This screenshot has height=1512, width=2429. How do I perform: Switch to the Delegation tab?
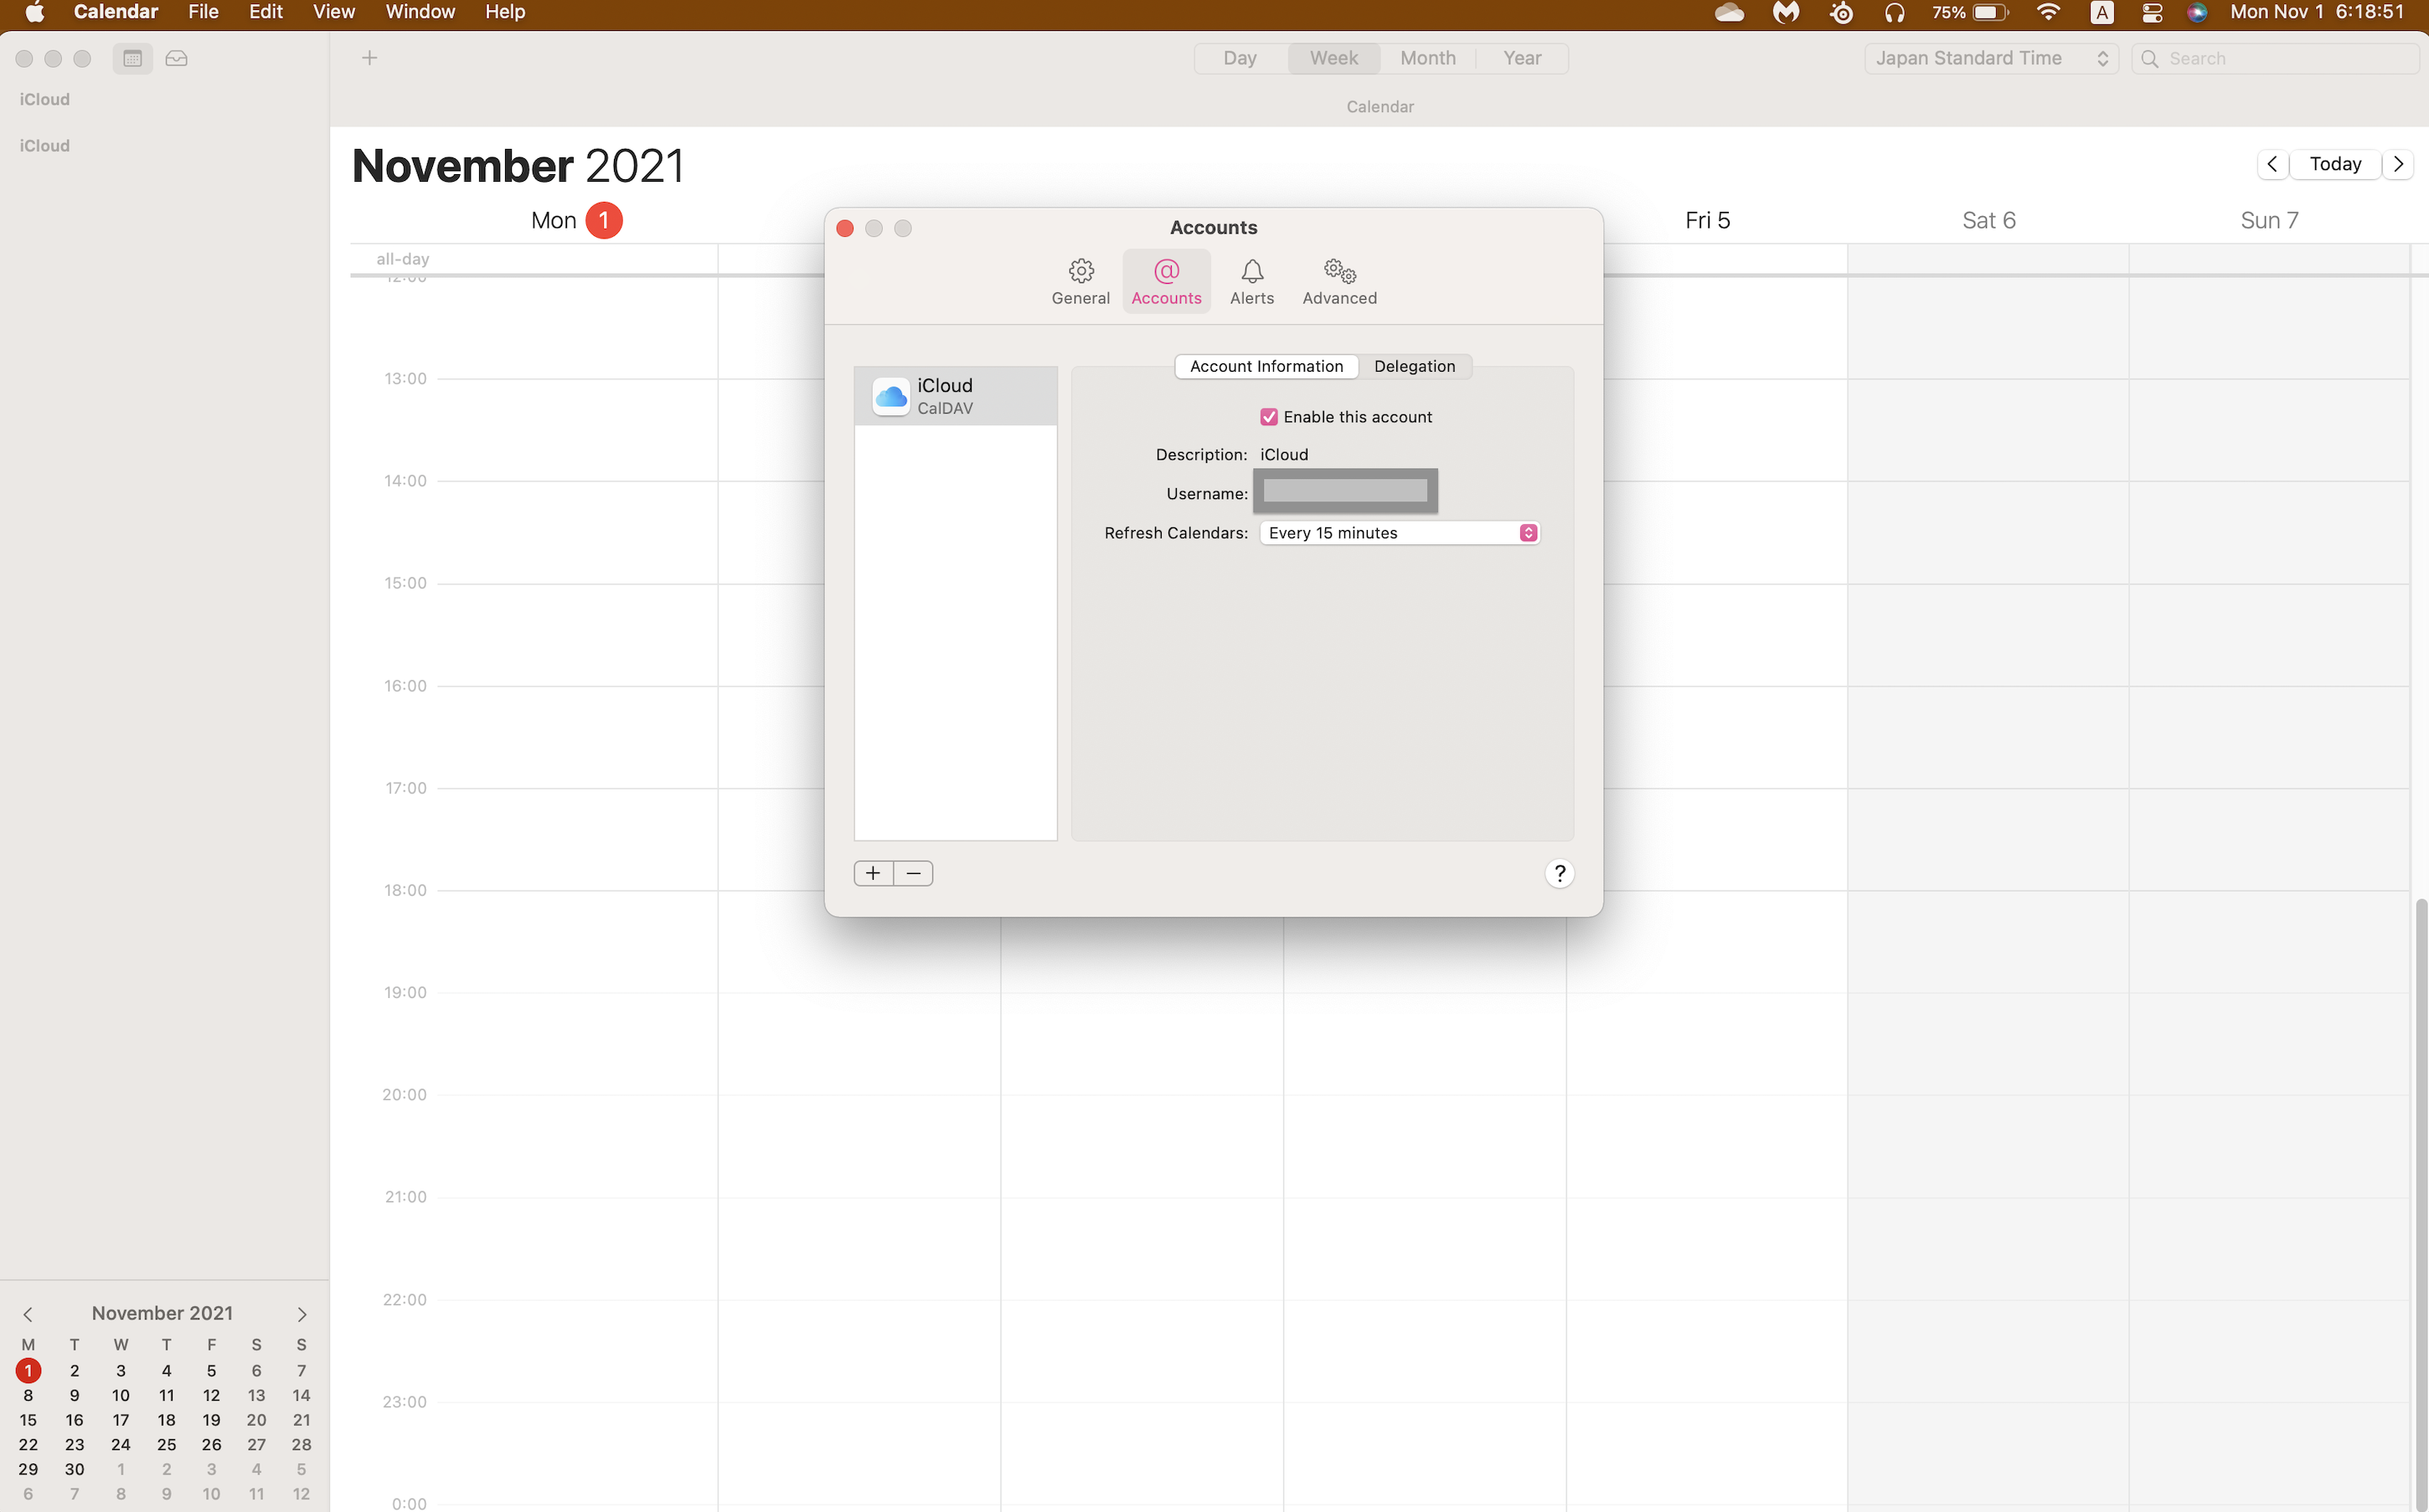(x=1414, y=366)
